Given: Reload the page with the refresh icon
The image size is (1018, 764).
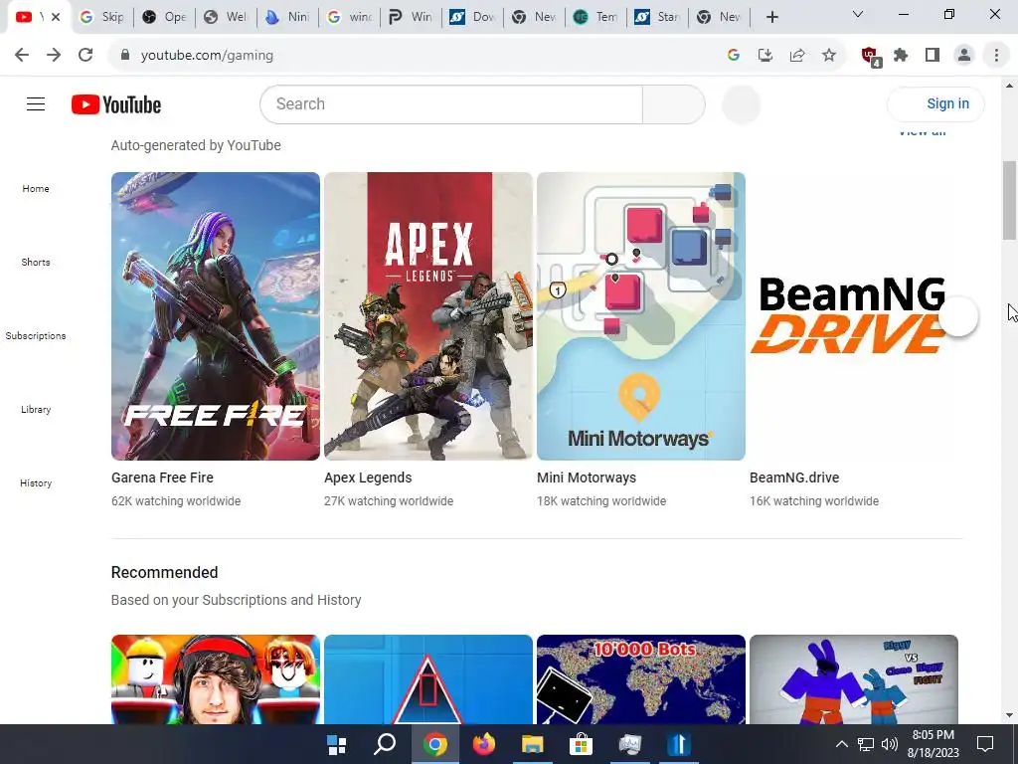Looking at the screenshot, I should coord(85,56).
